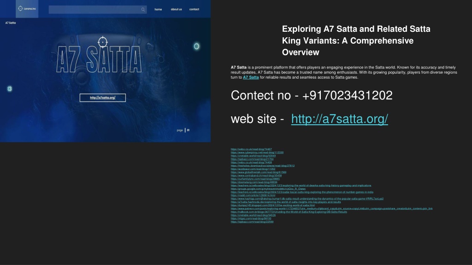The height and width of the screenshot is (265, 472).
Task: Open the home menu item
Action: pos(158,9)
